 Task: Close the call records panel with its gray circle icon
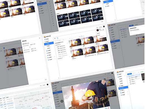[x=40, y=38]
